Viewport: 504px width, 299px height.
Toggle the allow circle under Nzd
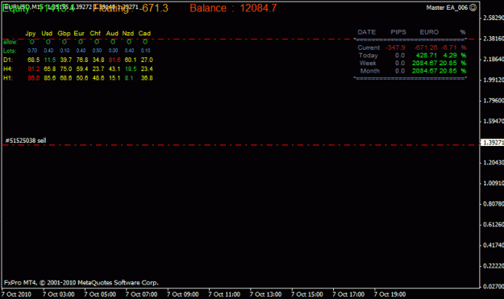pos(129,42)
